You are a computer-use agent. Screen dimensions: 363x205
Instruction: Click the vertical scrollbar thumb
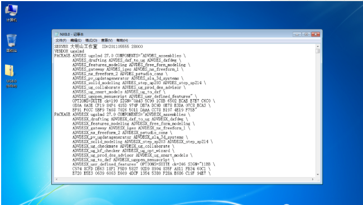point(318,51)
